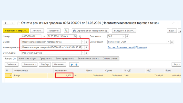Click the Количество column header

[69, 70]
